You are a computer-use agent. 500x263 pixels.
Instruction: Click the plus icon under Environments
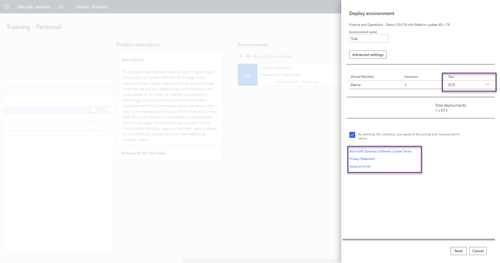240,57
